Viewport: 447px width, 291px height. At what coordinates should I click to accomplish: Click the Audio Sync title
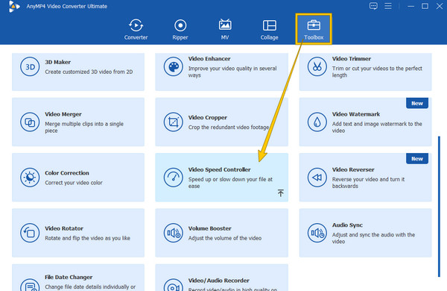(347, 225)
